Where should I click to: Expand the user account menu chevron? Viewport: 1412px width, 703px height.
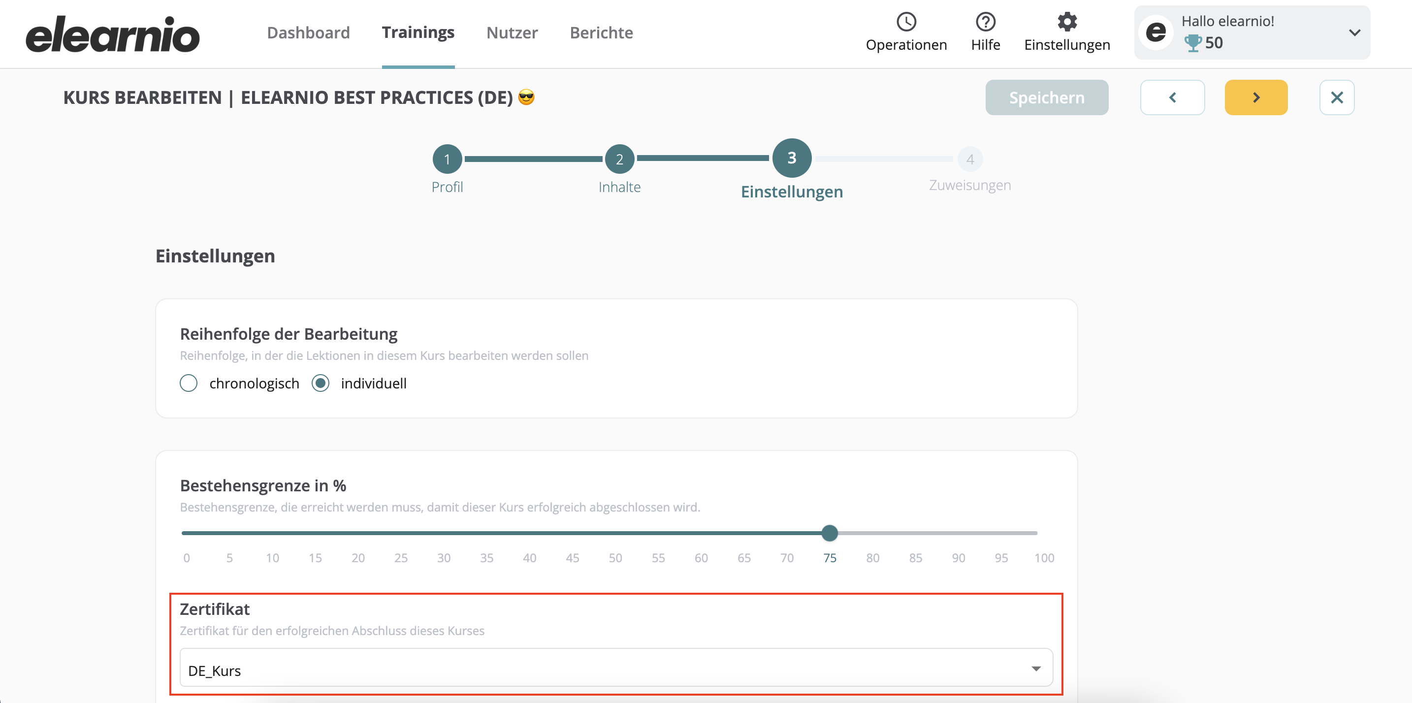[x=1354, y=32]
